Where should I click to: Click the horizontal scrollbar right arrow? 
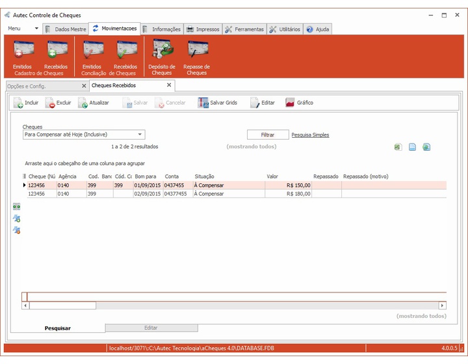click(443, 305)
